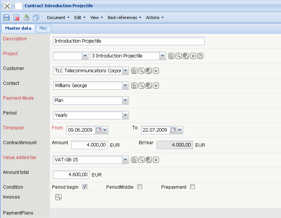Viewport: 281px width, 218px height.
Task: Expand the Payment Mode dropdown
Action: pyautogui.click(x=125, y=100)
